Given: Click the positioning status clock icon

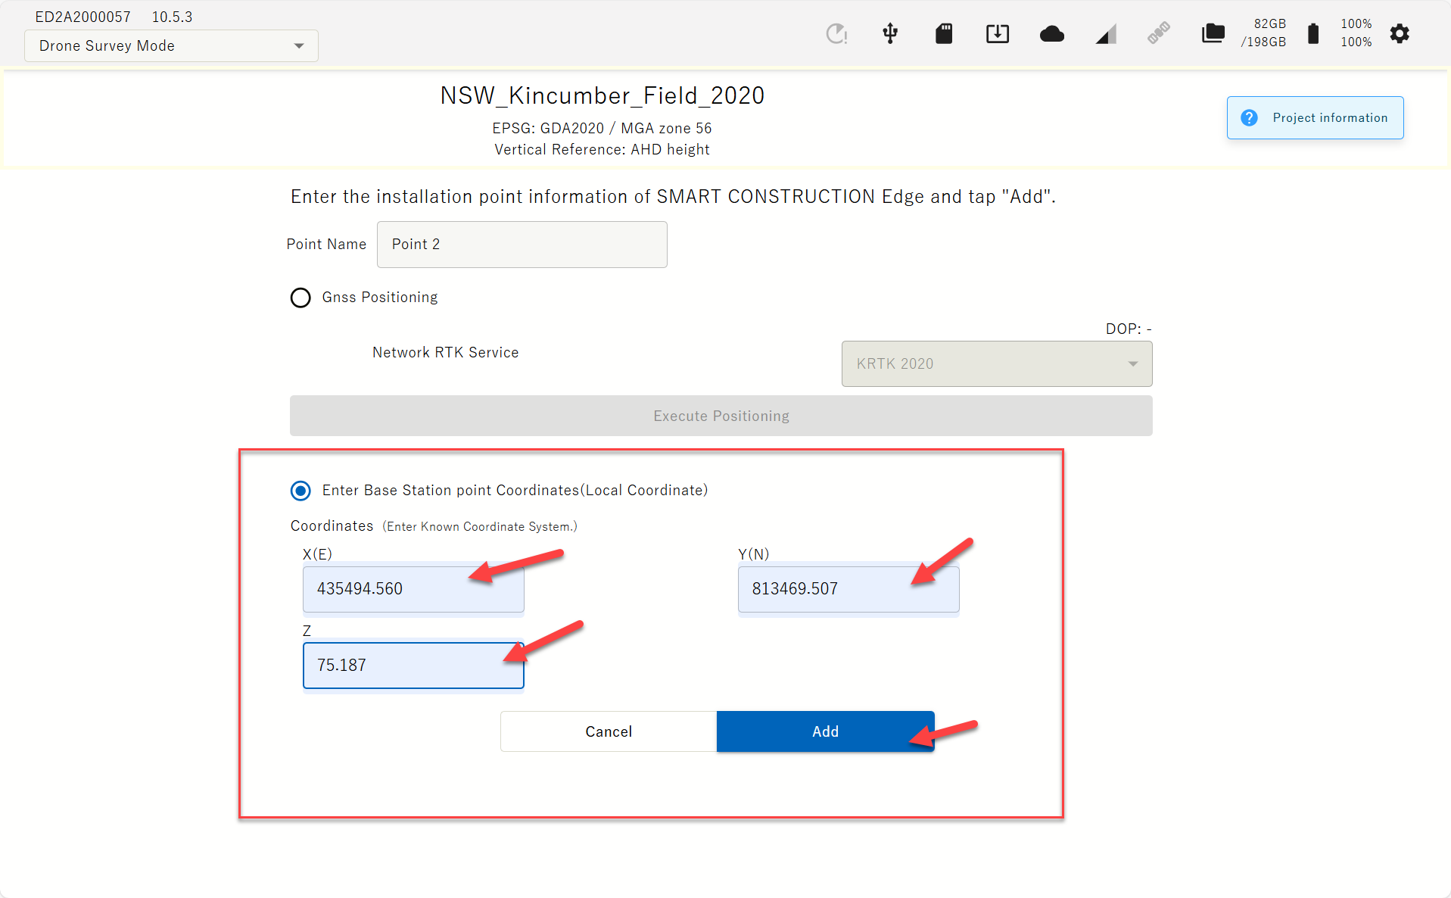Looking at the screenshot, I should 836,33.
